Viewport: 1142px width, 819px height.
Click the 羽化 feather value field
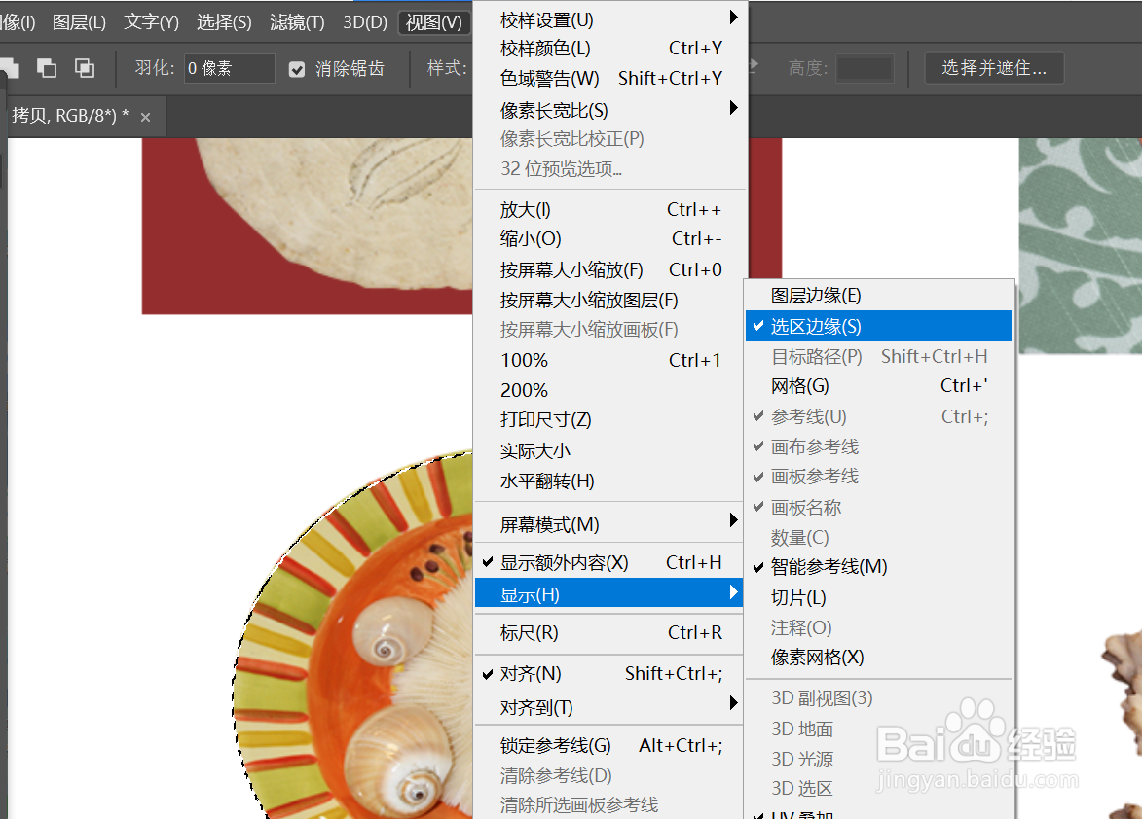click(229, 68)
